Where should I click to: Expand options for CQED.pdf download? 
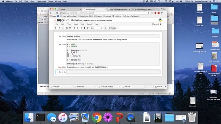[x=72, y=86]
